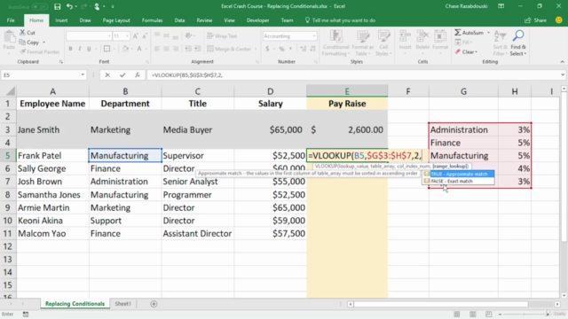Open the Clear eraser menu
This screenshot has height=319, width=568.
(x=466, y=52)
